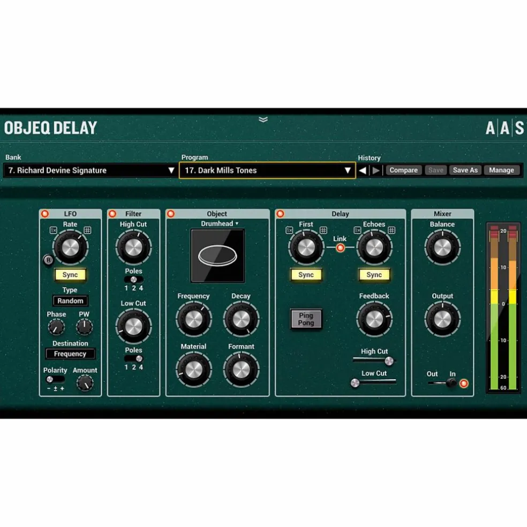The image size is (527, 527).
Task: Click the mixer red bypass indicator
Action: click(x=464, y=383)
